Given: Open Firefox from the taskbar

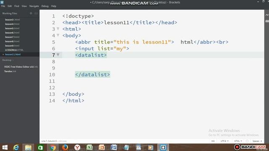Looking at the screenshot, I should tap(65, 147).
